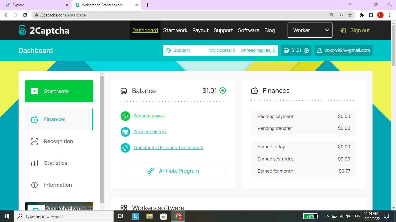Open the My tickets: 0 link
Screen dimensions: 396x222
tap(223, 50)
